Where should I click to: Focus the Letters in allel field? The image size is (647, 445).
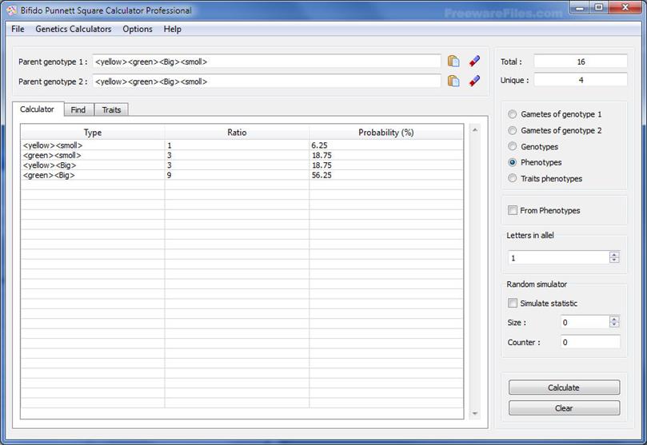click(559, 257)
